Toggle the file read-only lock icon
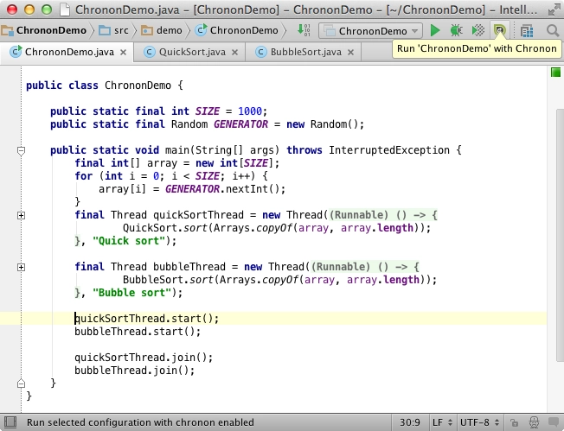The width and height of the screenshot is (564, 431). pos(515,422)
